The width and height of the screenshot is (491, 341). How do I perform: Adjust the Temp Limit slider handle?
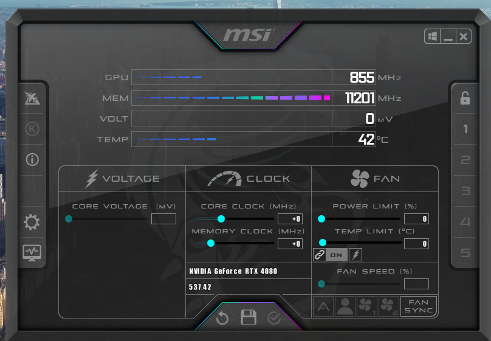(323, 243)
